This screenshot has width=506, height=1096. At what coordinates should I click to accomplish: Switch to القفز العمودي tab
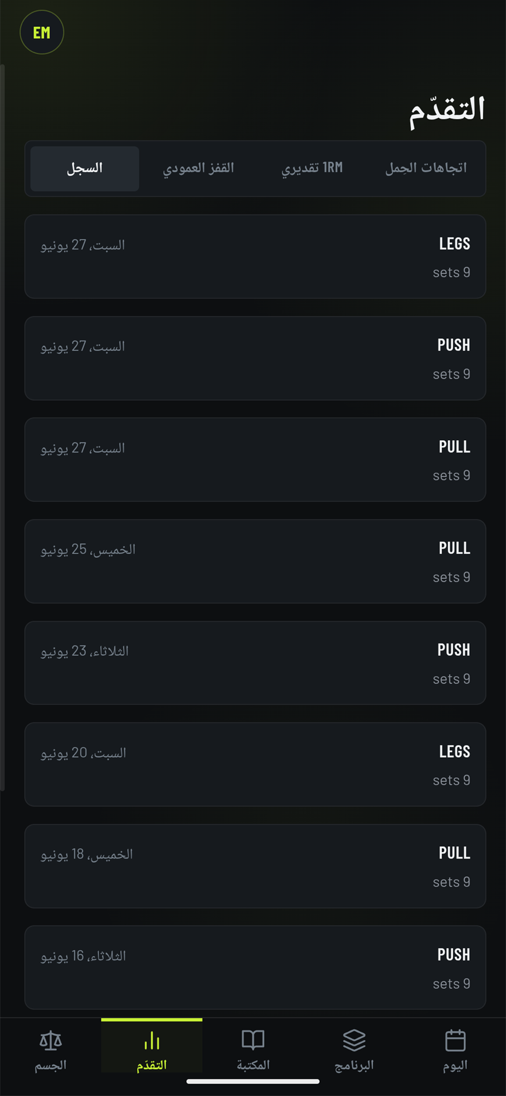click(x=199, y=168)
